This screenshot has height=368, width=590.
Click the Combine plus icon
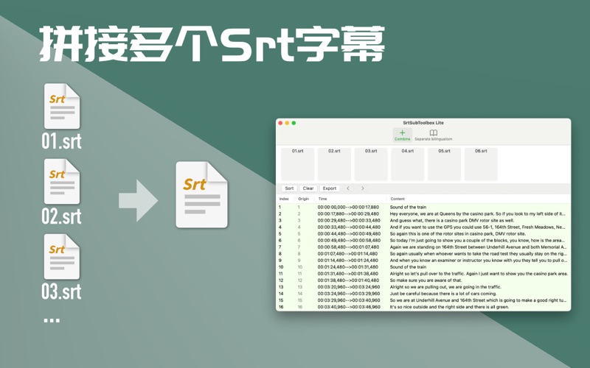coord(402,134)
